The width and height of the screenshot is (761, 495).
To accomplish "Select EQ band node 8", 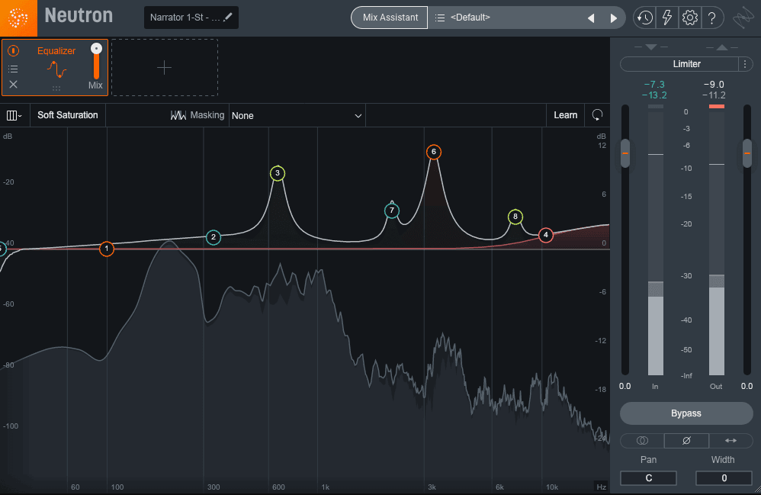I will [x=515, y=217].
